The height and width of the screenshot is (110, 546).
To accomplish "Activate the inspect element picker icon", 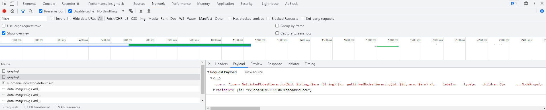I will (x=5, y=3).
